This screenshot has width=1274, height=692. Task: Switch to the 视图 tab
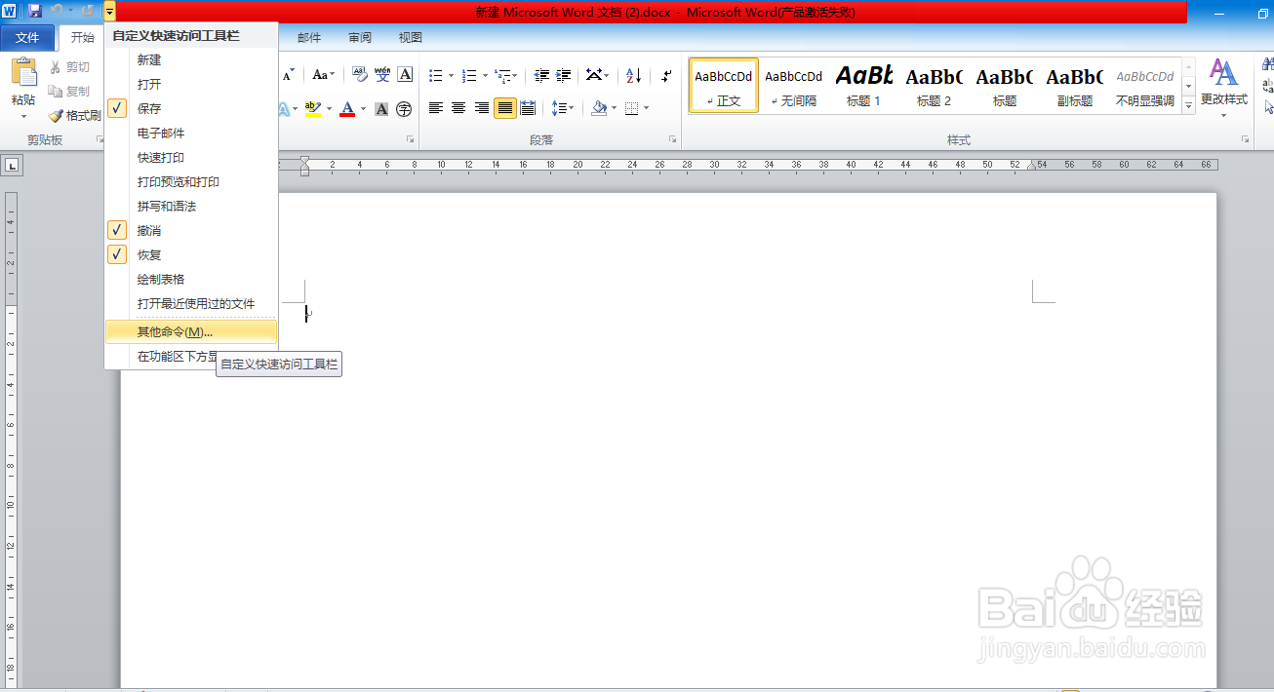click(411, 38)
